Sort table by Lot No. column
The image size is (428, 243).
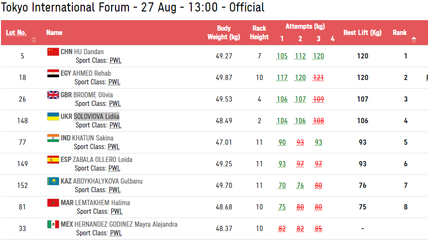click(x=16, y=33)
